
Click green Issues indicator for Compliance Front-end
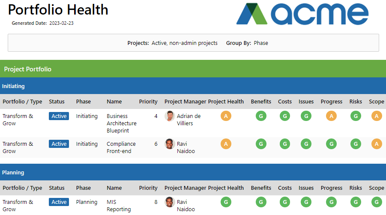(x=306, y=144)
